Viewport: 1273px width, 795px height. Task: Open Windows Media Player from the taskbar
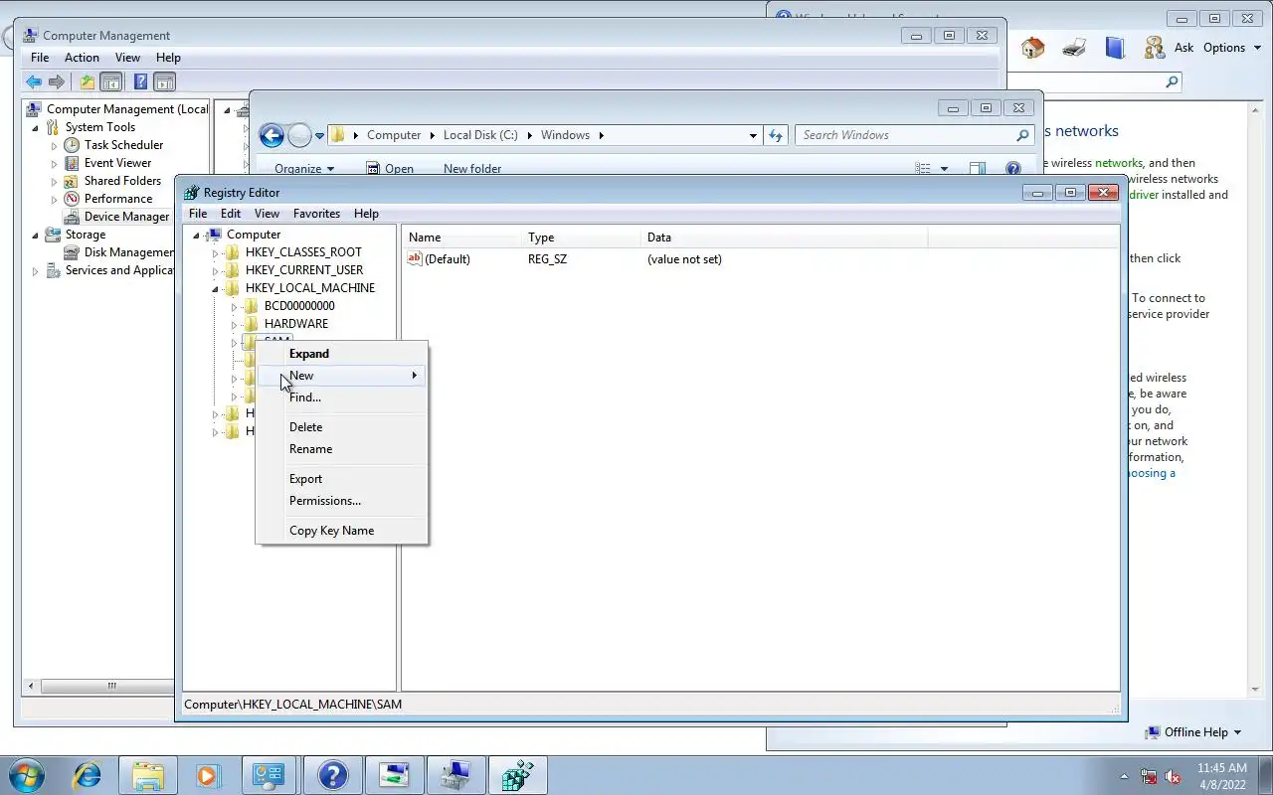pyautogui.click(x=208, y=775)
